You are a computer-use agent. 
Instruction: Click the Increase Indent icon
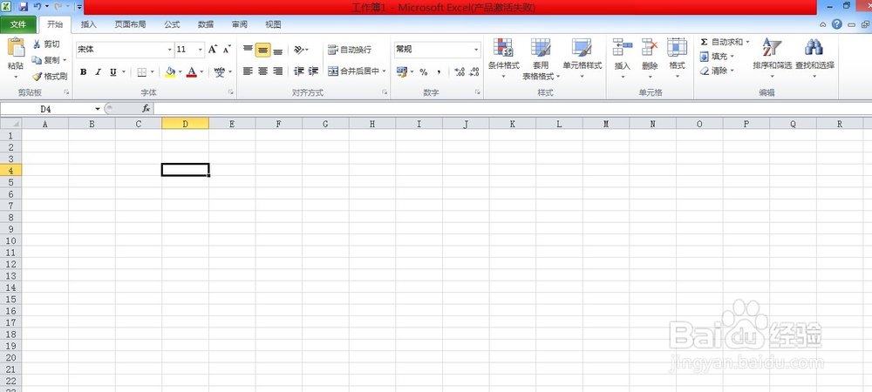click(314, 71)
